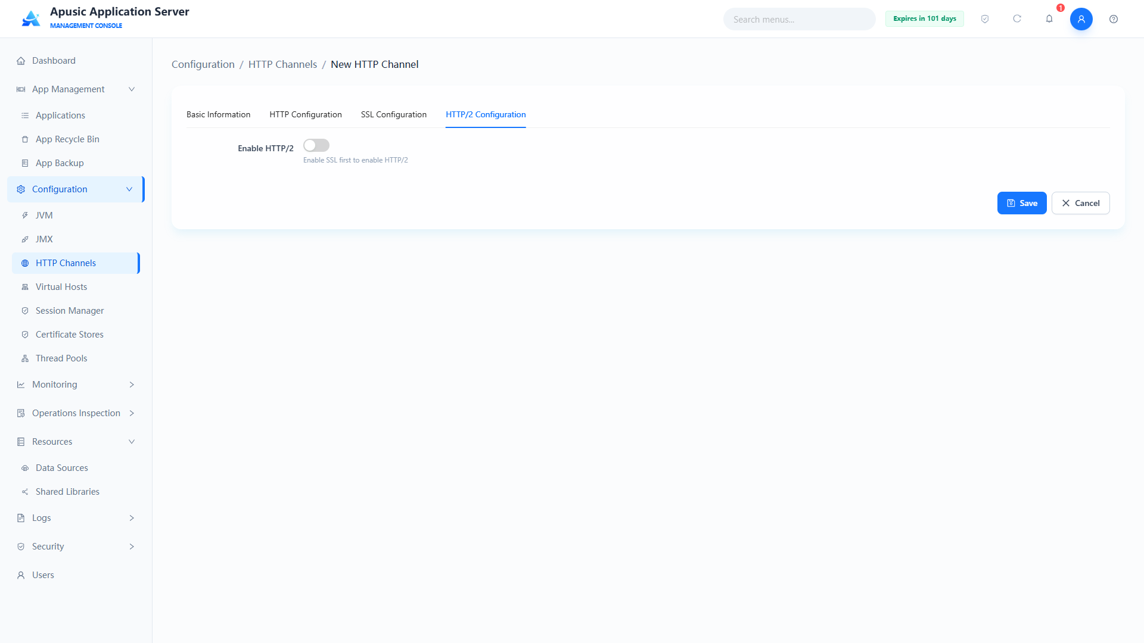
Task: Click the Dashboard home icon
Action: point(21,61)
